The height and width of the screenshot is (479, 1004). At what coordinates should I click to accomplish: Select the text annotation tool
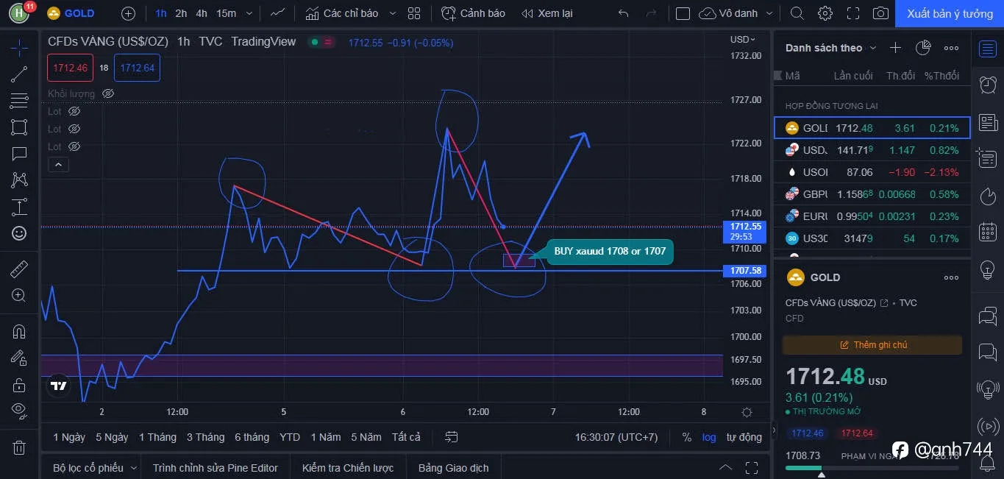(19, 154)
